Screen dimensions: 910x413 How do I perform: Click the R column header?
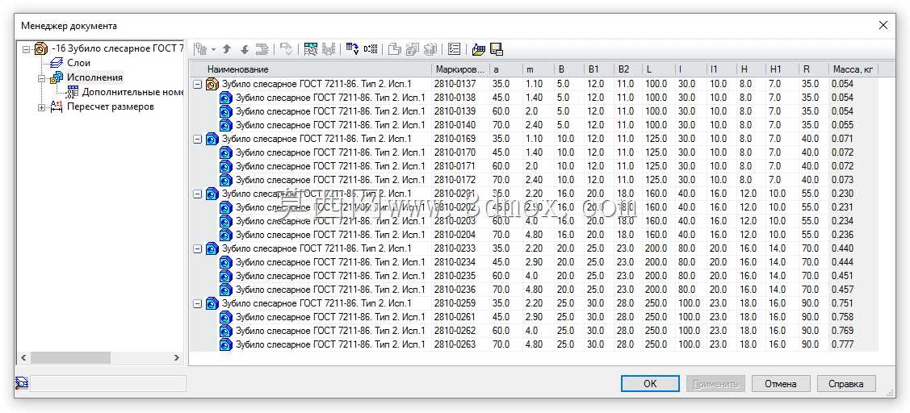click(814, 69)
